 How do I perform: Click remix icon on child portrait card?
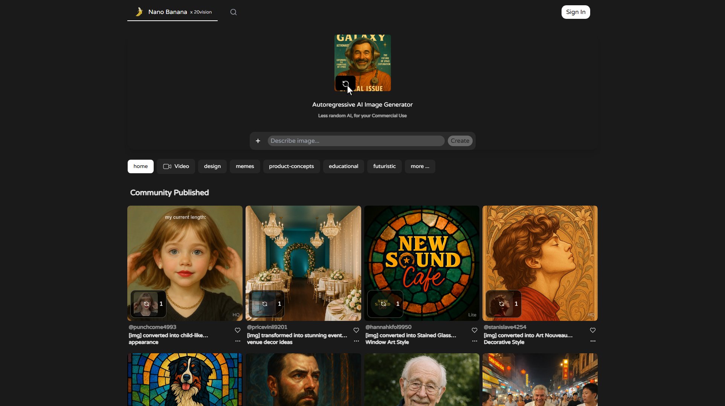click(147, 304)
